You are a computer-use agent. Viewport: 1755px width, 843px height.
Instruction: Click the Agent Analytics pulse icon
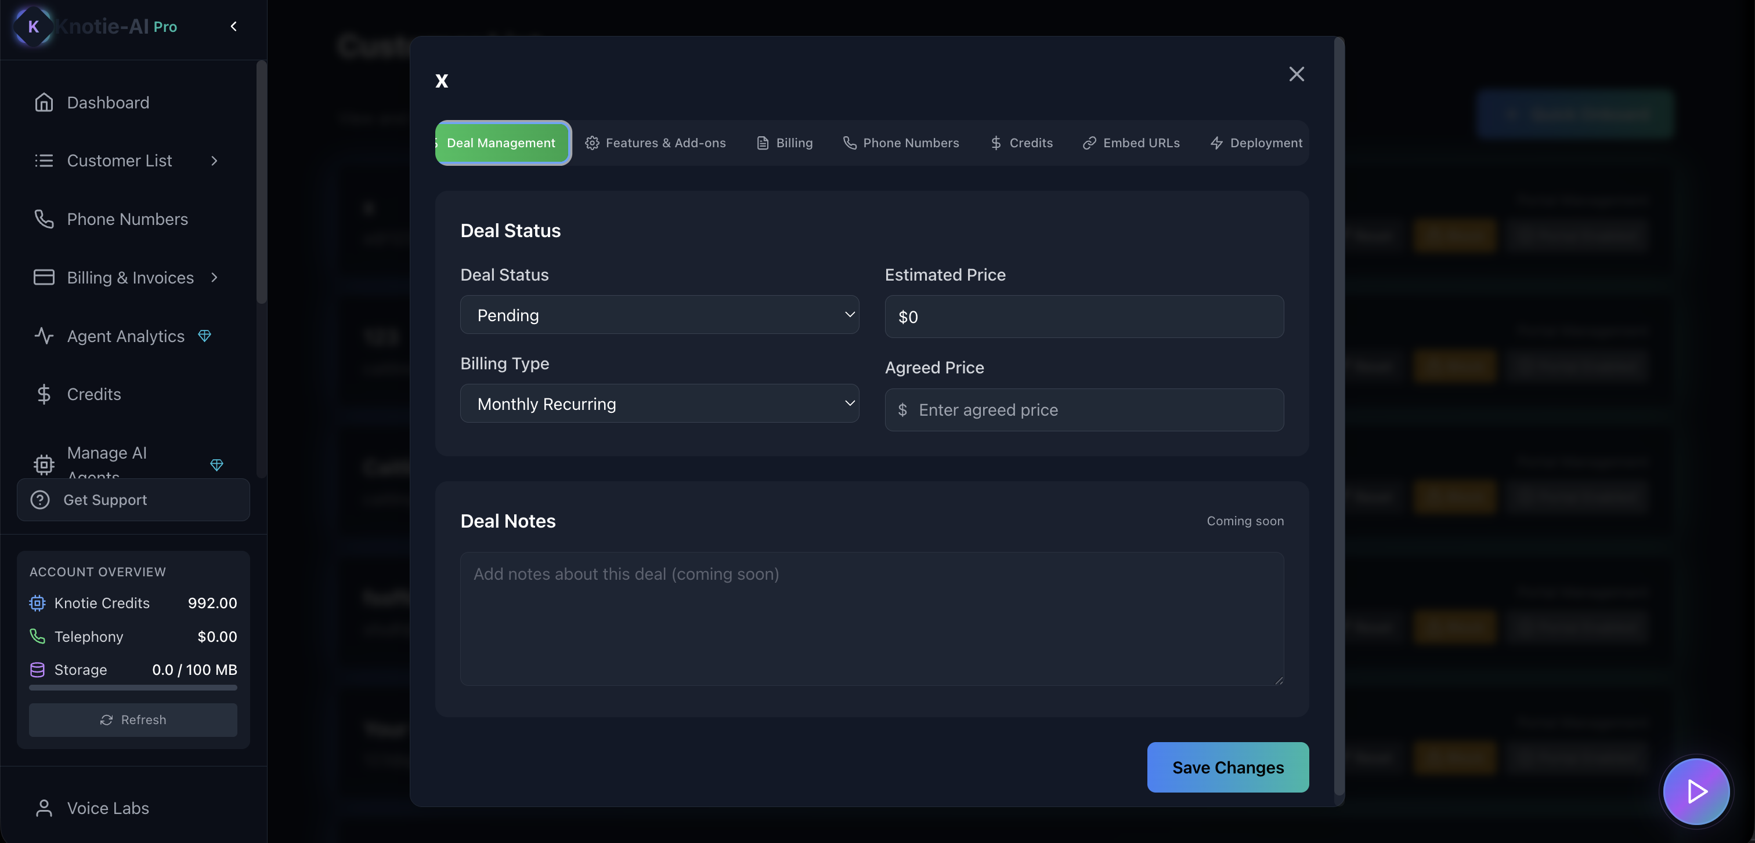click(44, 336)
